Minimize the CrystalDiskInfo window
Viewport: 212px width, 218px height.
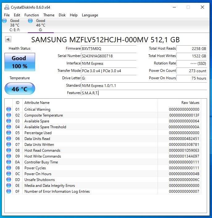pyautogui.click(x=174, y=7)
